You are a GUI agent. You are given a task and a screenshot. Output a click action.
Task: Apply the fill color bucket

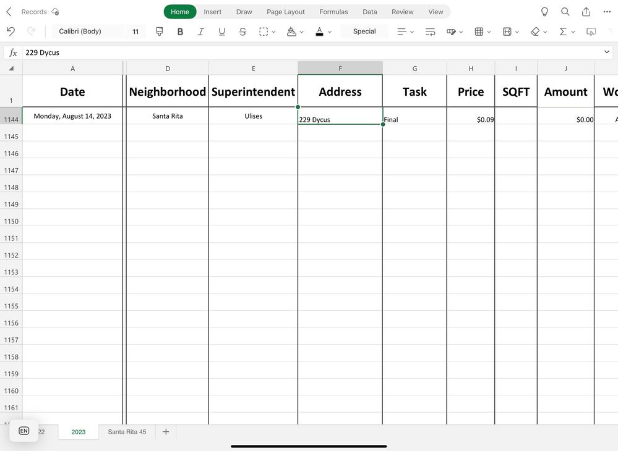point(291,32)
